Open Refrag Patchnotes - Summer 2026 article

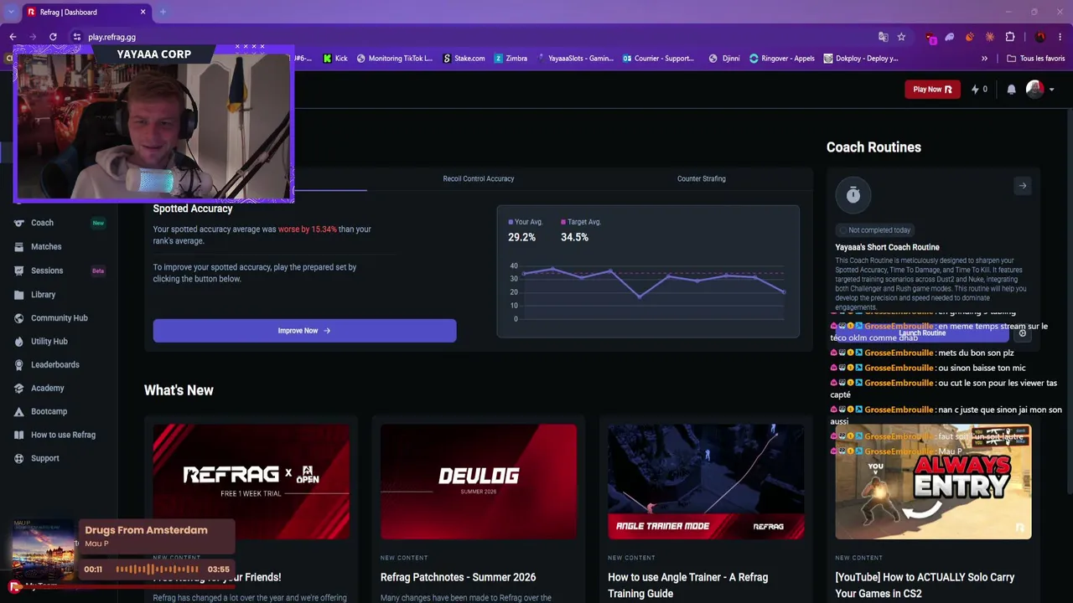tap(458, 577)
